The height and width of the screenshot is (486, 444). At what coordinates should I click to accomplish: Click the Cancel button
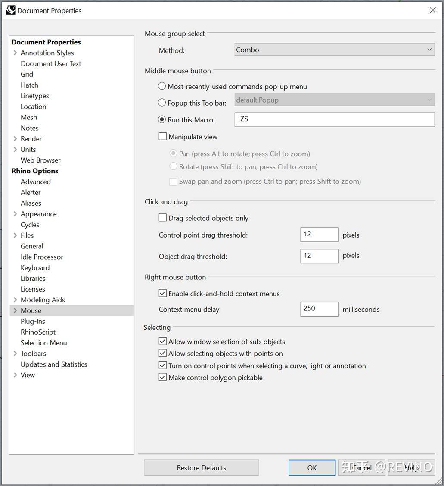(362, 467)
